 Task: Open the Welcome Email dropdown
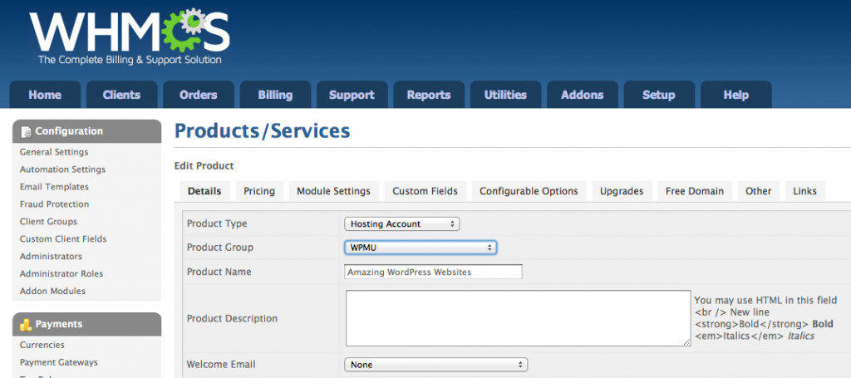(x=436, y=365)
